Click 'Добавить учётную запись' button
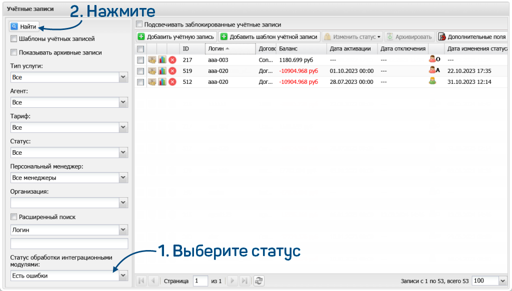Image resolution: width=512 pixels, height=291 pixels. [x=176, y=37]
